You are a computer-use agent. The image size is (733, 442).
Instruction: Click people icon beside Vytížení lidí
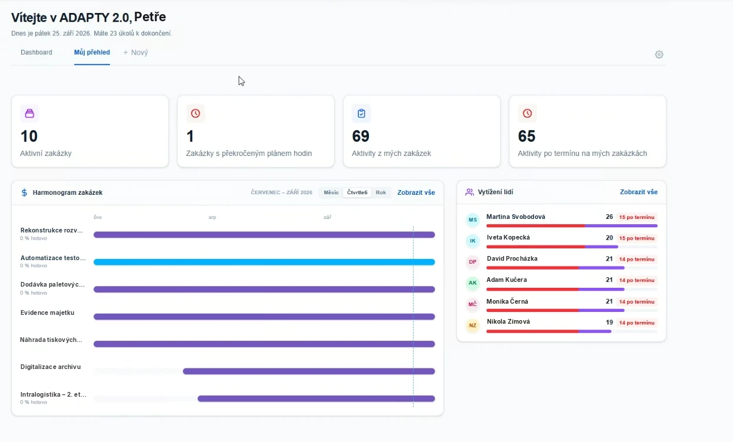469,192
